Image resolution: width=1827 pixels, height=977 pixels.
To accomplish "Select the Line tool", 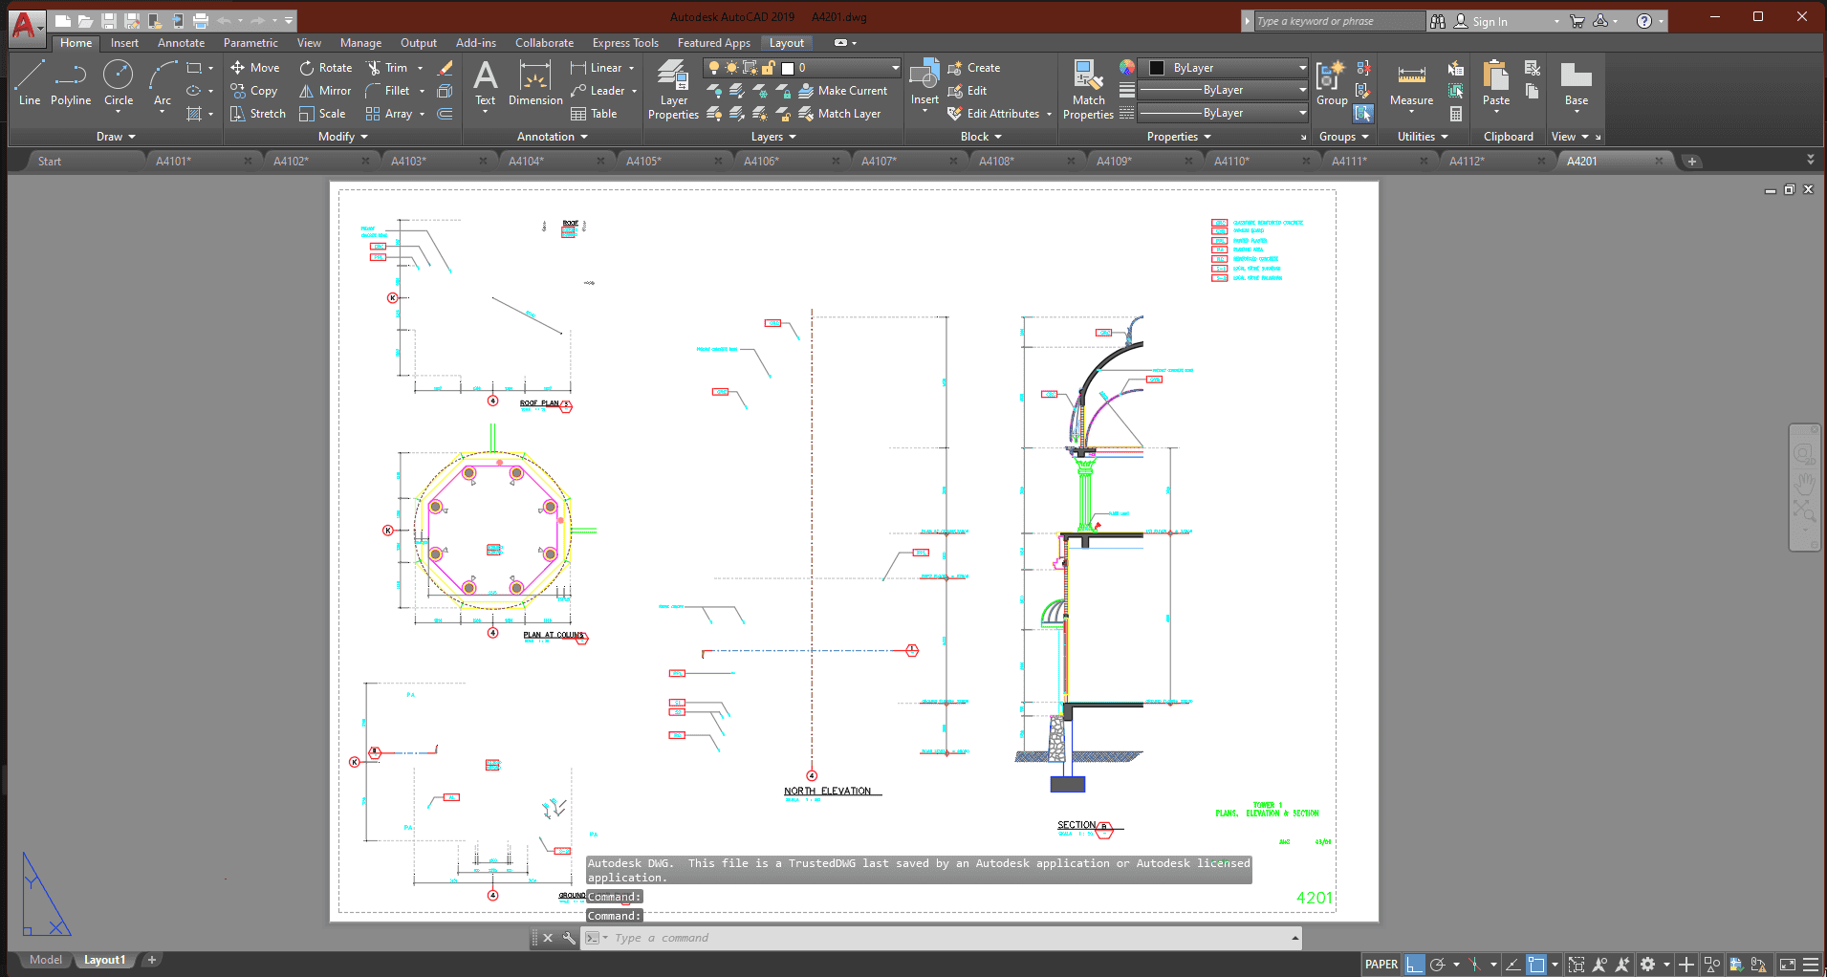I will click(29, 84).
